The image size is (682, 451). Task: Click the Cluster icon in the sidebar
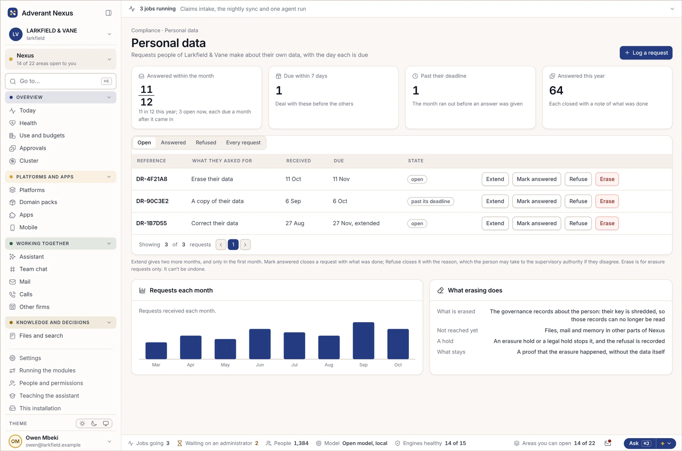(x=13, y=161)
